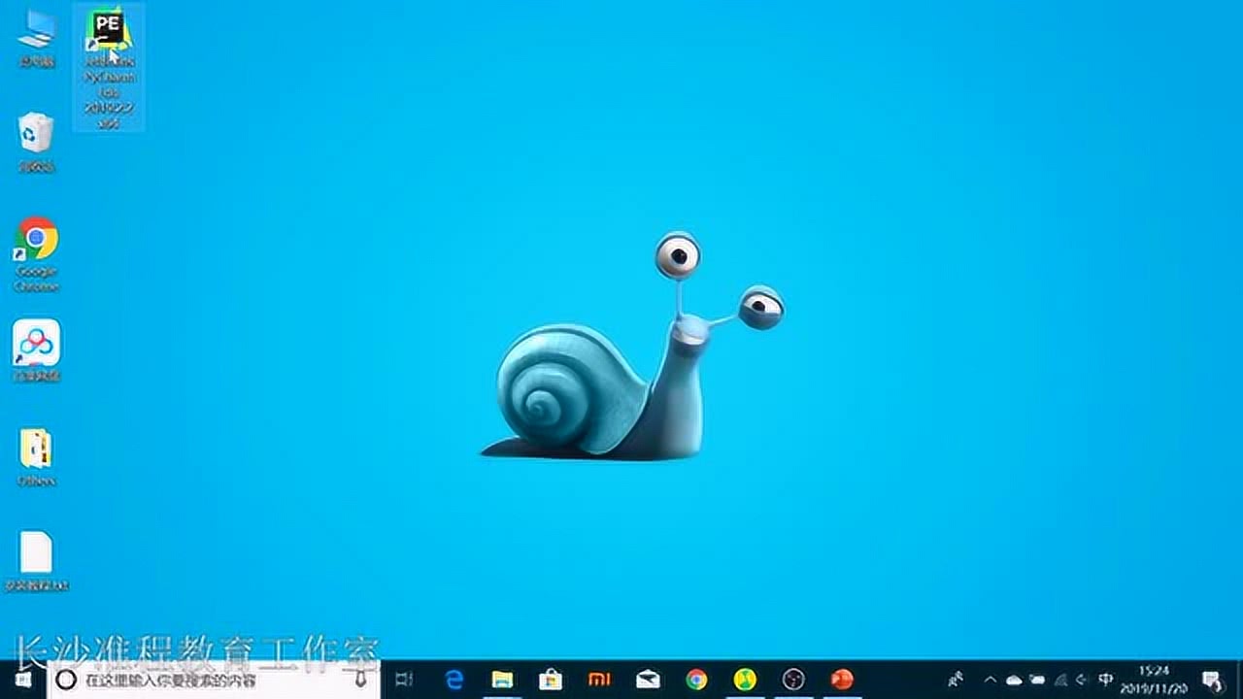The height and width of the screenshot is (699, 1243).
Task: Open Microsoft Store from the taskbar
Action: [551, 680]
